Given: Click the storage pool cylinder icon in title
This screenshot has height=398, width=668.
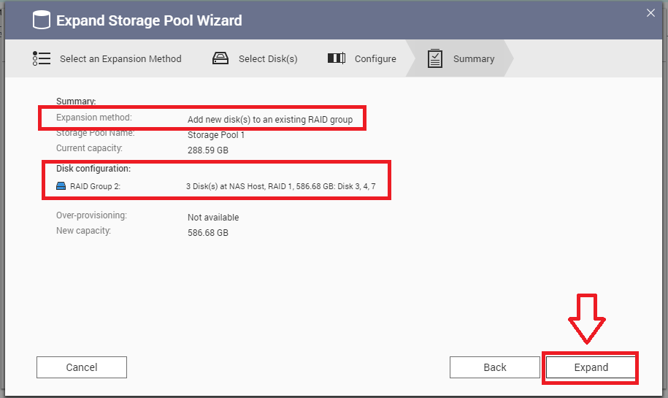Looking at the screenshot, I should [x=41, y=20].
